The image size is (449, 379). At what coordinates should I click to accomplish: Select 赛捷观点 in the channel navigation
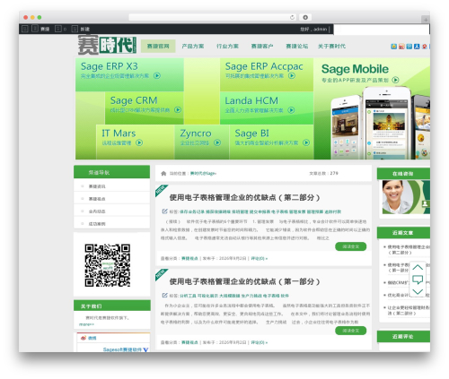97,199
